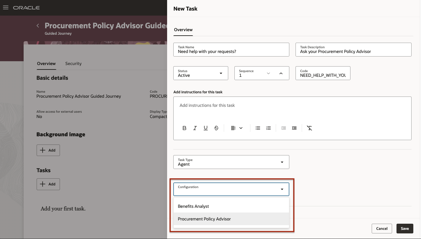The width and height of the screenshot is (421, 239).
Task: Click the Basic details heading
Action: 52,78
